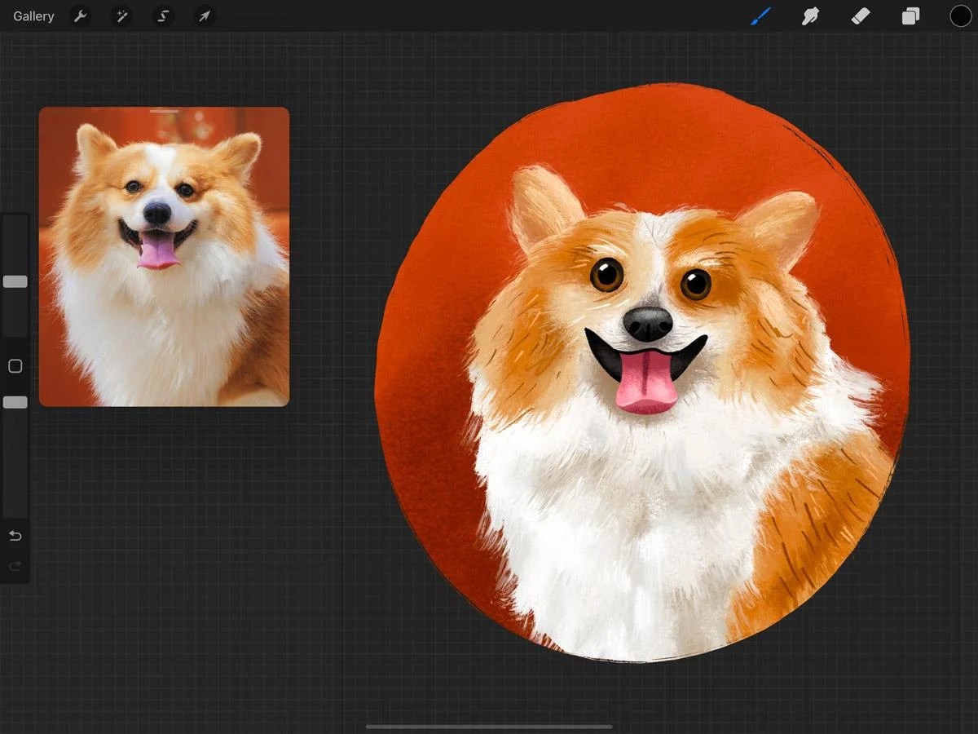Open the Adjustments magic wand menu

[121, 15]
